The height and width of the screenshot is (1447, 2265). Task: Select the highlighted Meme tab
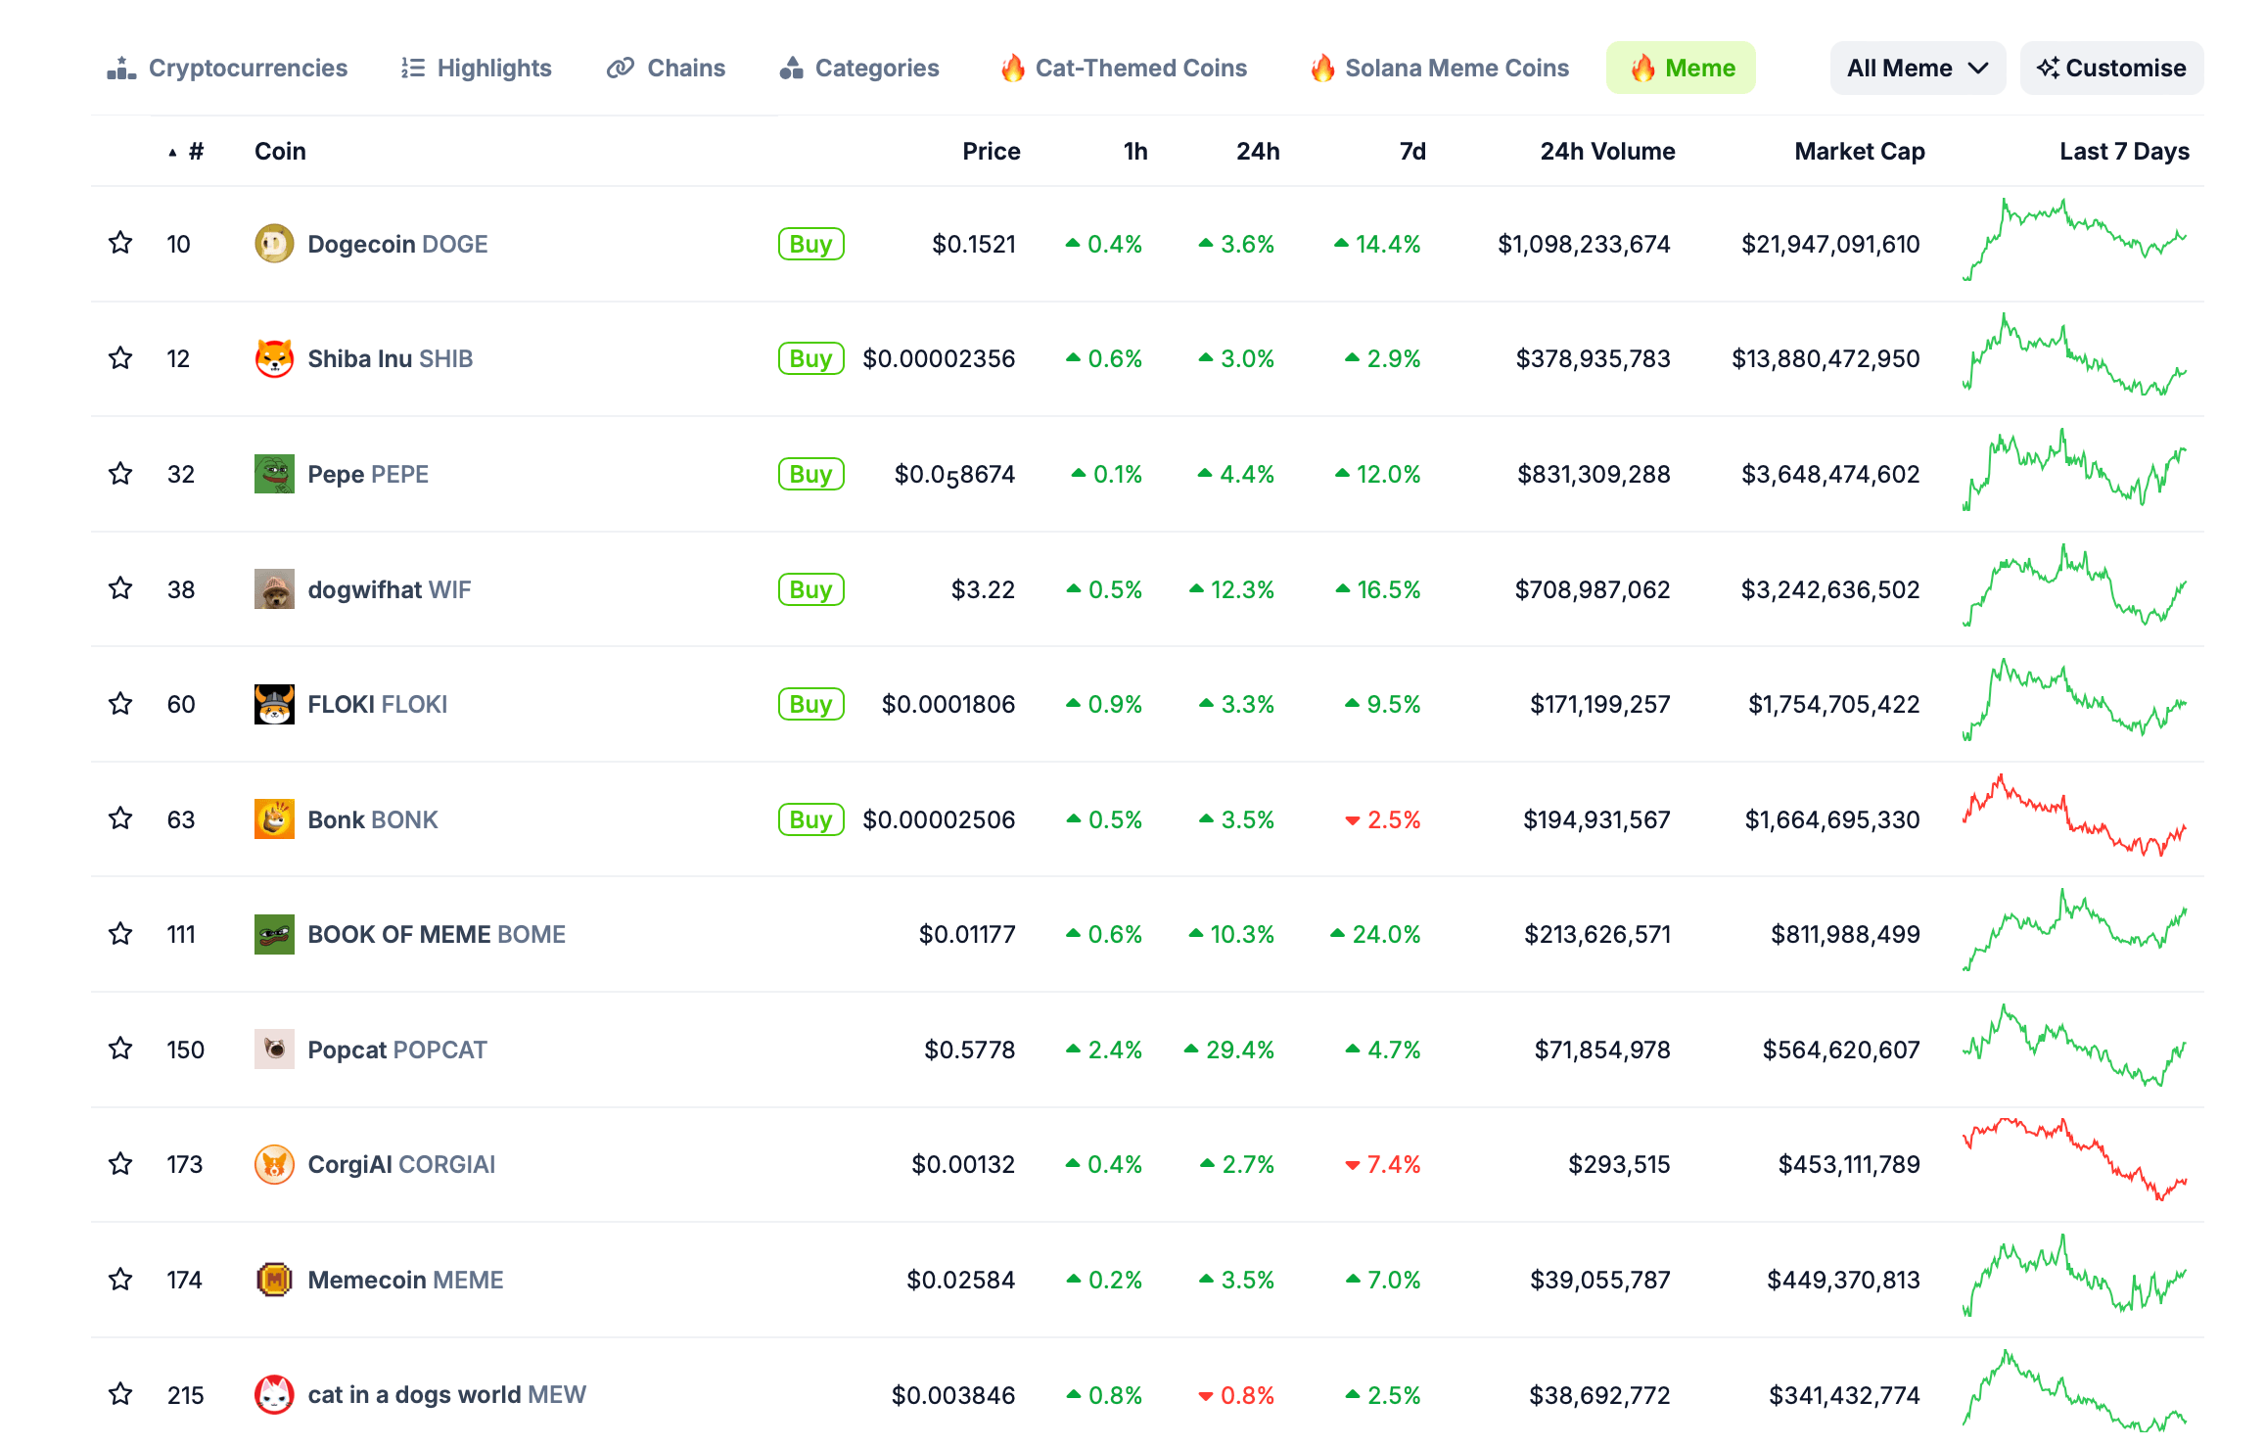pyautogui.click(x=1681, y=69)
